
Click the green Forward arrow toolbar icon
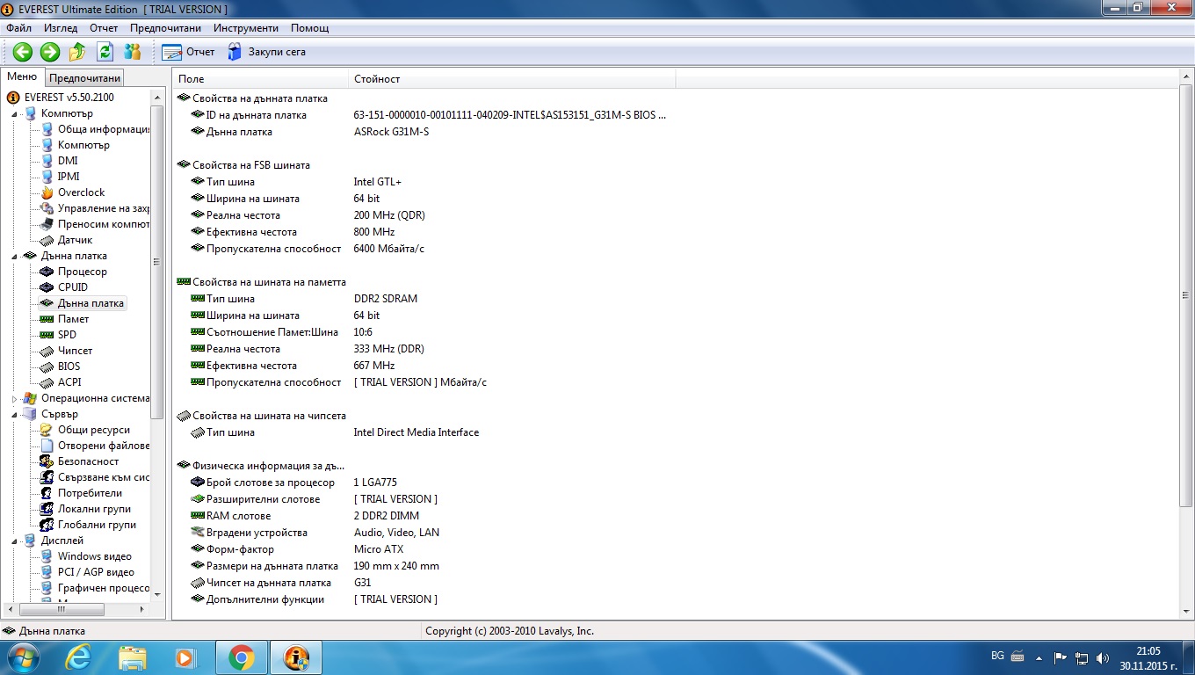(50, 52)
